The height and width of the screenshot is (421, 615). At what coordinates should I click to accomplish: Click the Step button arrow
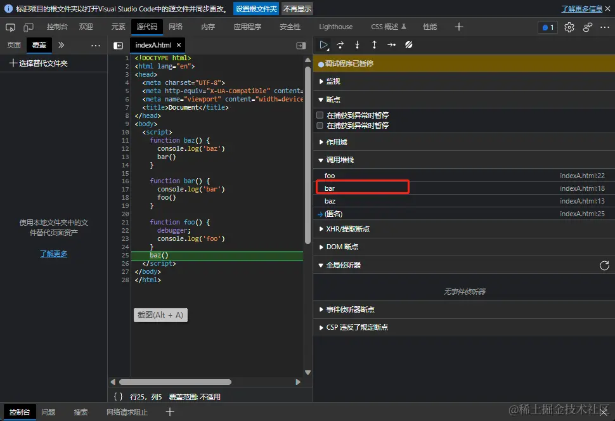pyautogui.click(x=391, y=45)
